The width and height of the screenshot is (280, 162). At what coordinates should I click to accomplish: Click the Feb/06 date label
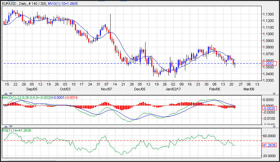(x=214, y=88)
